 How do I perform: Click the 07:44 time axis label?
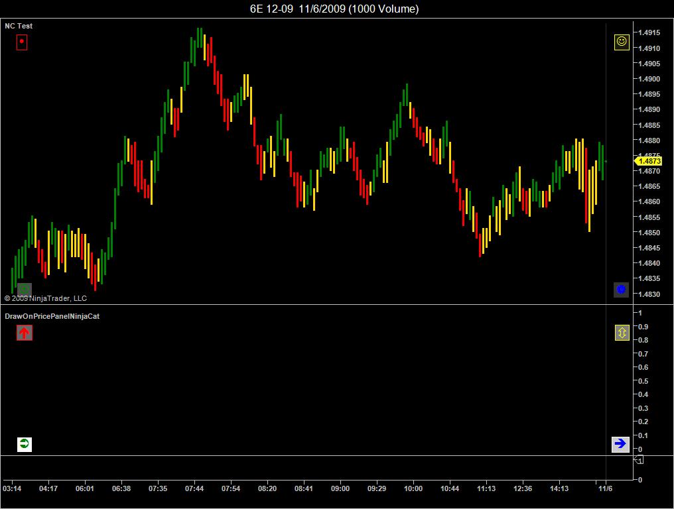(x=194, y=488)
